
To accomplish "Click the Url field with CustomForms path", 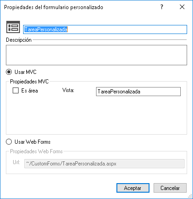I will tap(104, 164).
